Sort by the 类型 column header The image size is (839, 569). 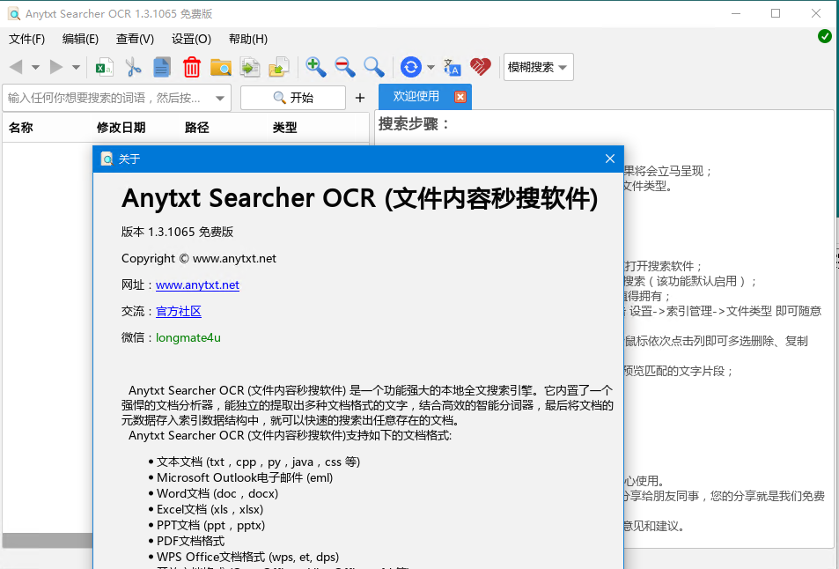[284, 128]
